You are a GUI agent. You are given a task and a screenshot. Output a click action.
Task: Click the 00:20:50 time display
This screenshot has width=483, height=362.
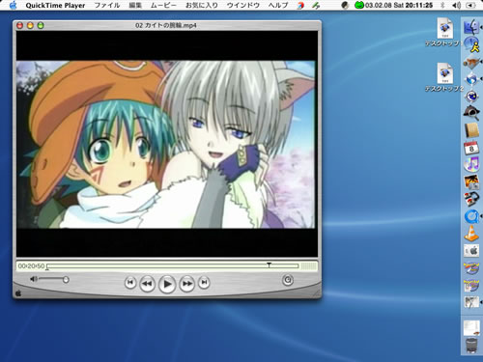31,266
